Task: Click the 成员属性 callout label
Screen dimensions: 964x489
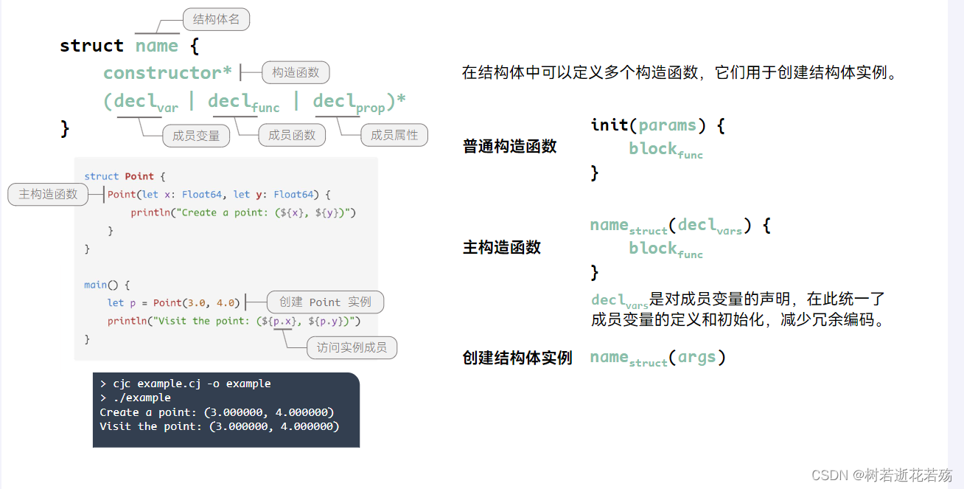Action: pos(394,135)
